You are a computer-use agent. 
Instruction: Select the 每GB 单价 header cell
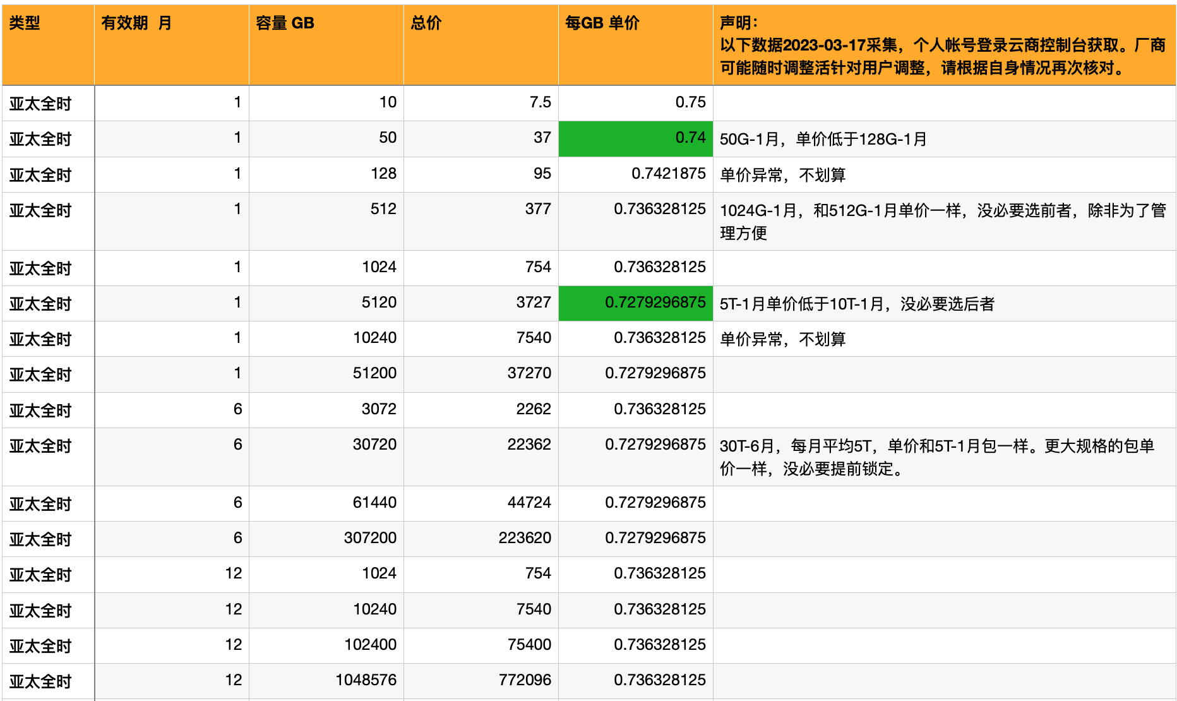[636, 45]
